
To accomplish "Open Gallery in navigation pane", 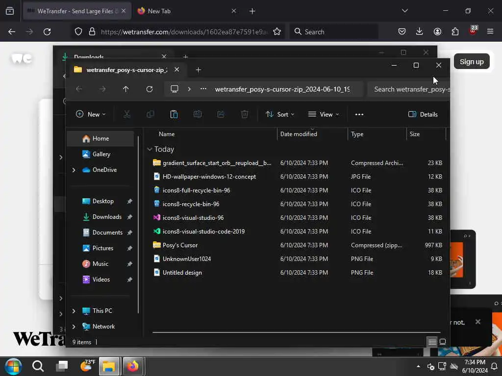I will tap(100, 154).
